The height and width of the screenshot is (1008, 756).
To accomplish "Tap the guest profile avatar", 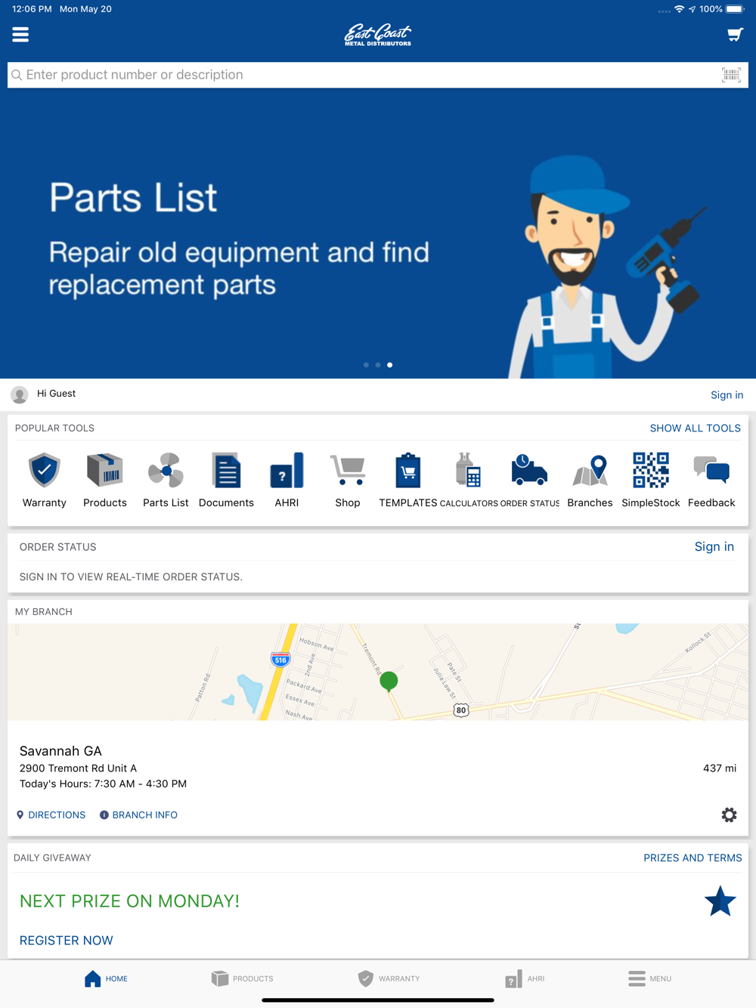I will (20, 394).
